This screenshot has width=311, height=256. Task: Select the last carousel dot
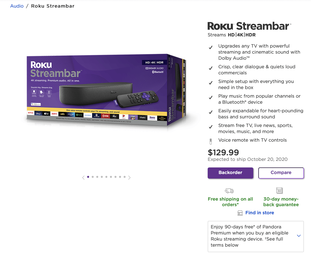coord(124,177)
